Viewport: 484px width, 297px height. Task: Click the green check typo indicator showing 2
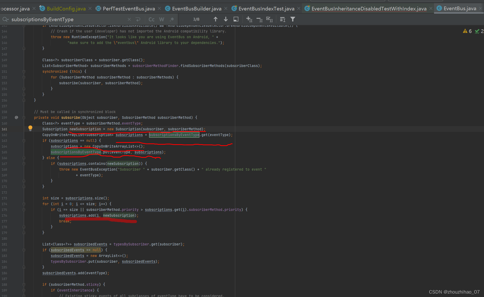coord(479,31)
